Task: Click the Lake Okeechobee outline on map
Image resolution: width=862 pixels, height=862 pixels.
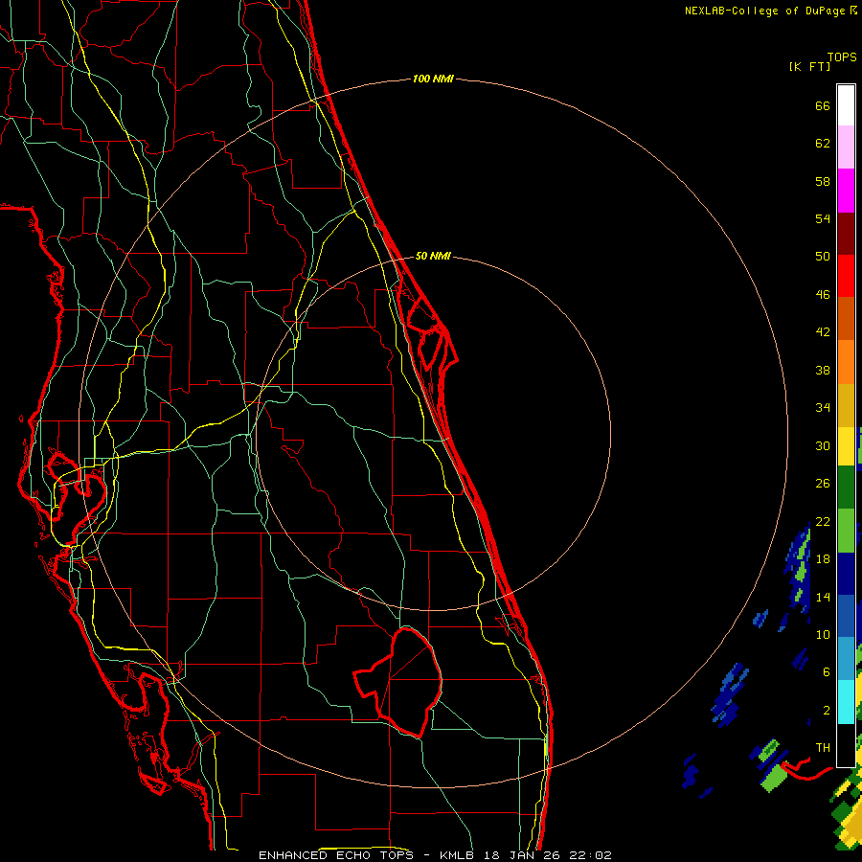Action: pos(397,682)
